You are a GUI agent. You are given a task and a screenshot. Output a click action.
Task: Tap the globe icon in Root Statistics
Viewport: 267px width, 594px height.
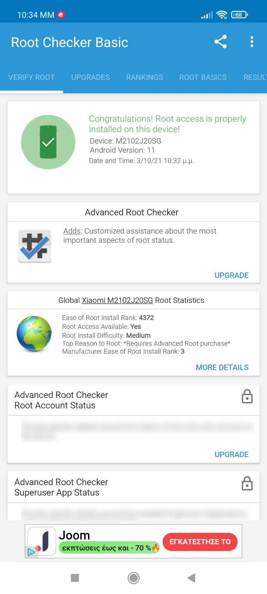pyautogui.click(x=34, y=334)
